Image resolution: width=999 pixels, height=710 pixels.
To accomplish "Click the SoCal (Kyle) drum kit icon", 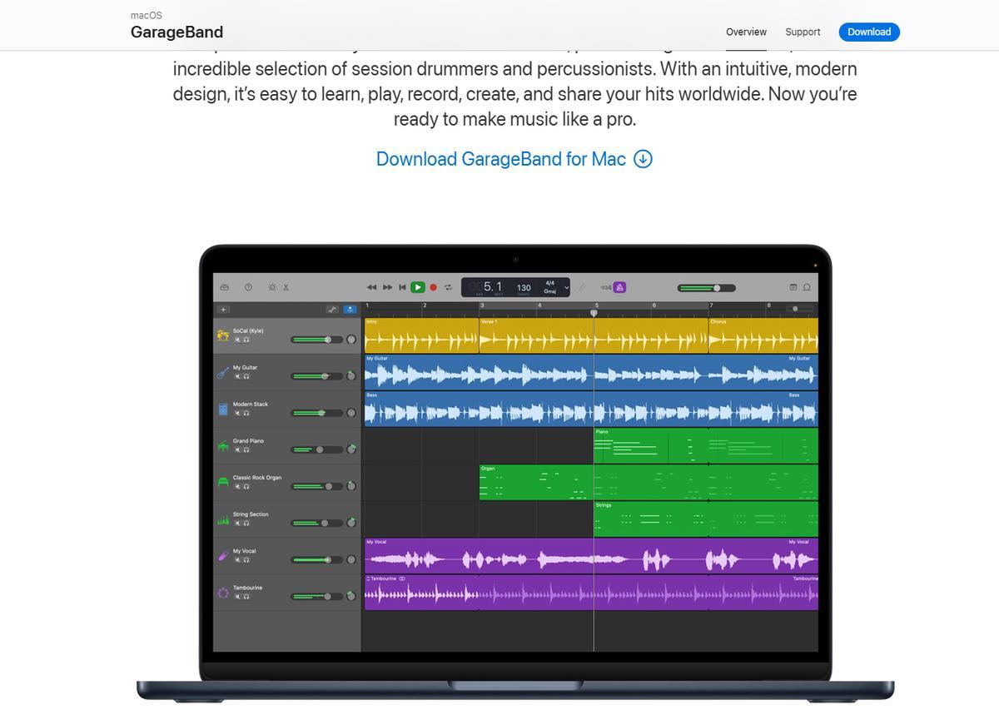I will coord(223,335).
